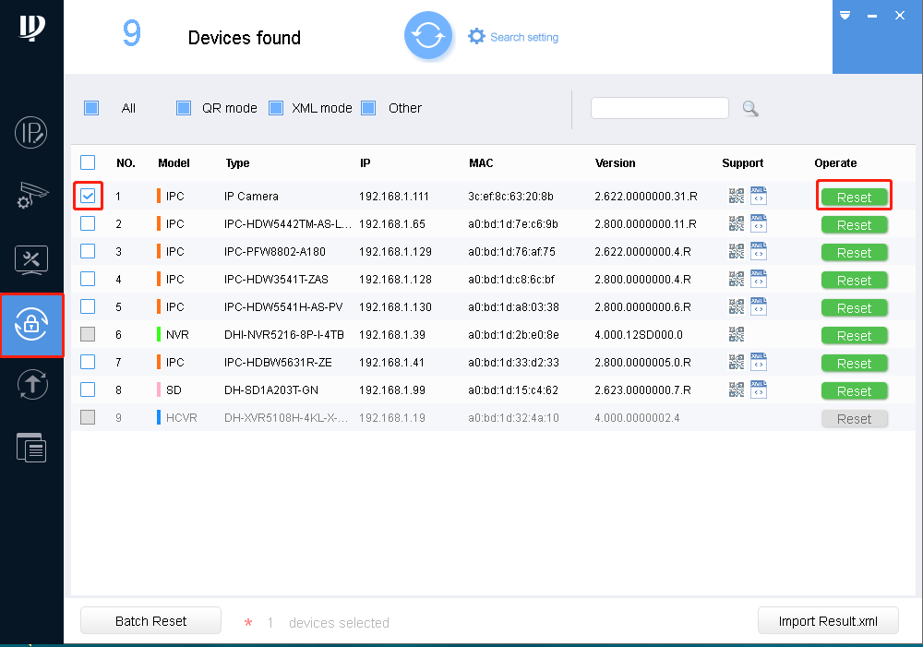Toggle the QR mode filter checkbox
This screenshot has height=647, width=923.
click(184, 108)
